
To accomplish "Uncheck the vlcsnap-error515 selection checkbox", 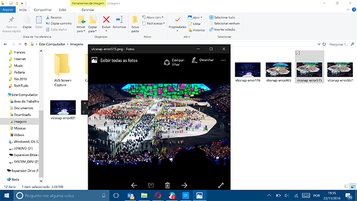I will 298,53.
